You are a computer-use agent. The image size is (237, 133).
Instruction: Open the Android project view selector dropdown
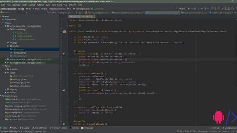14,13
